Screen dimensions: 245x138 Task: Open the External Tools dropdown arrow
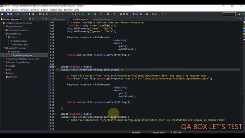105,14
